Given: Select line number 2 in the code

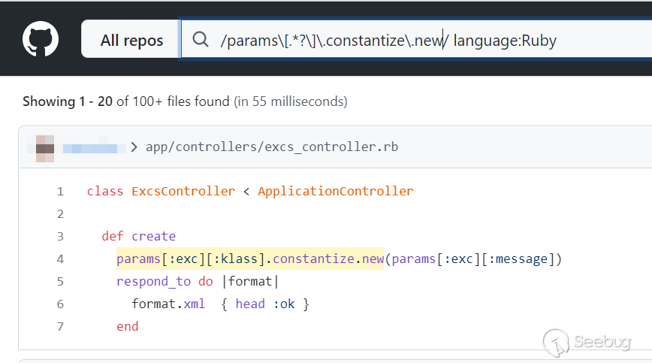Looking at the screenshot, I should pos(60,214).
